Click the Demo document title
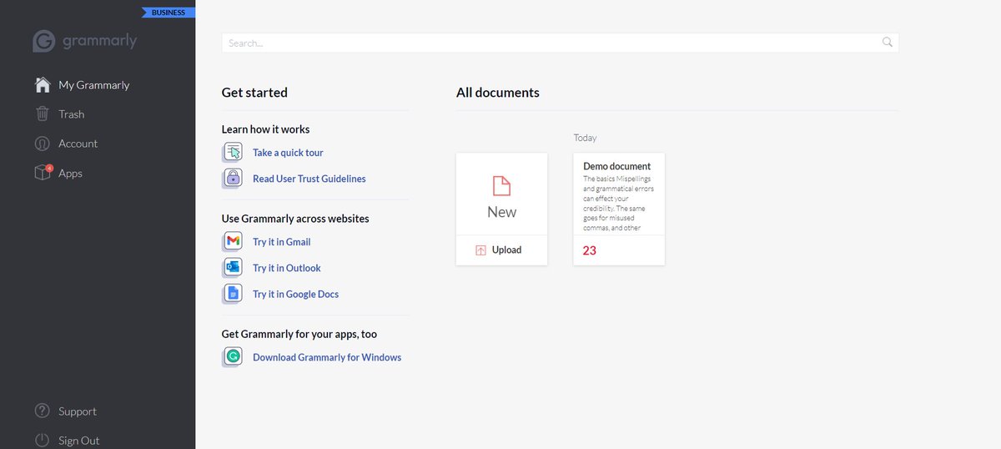 pyautogui.click(x=616, y=167)
